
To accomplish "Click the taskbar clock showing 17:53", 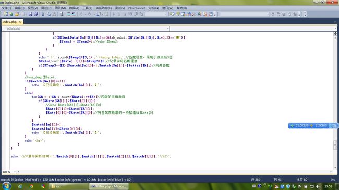I will 328,186.
